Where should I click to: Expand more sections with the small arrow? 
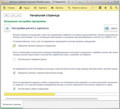click(x=96, y=8)
